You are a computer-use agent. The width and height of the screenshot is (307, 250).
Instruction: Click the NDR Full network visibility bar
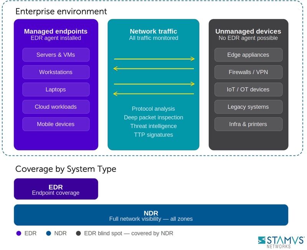tap(151, 215)
